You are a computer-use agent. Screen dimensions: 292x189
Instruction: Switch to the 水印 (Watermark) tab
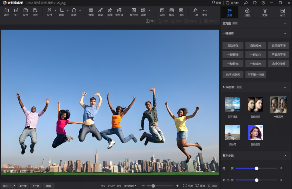[283, 12]
